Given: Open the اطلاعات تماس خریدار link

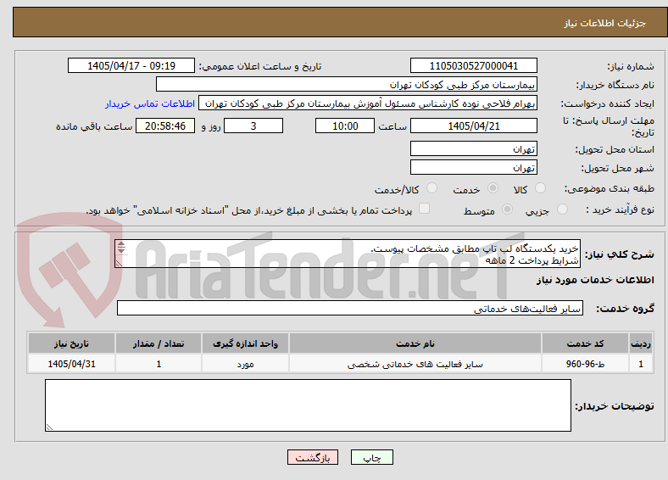Looking at the screenshot, I should coord(150,103).
